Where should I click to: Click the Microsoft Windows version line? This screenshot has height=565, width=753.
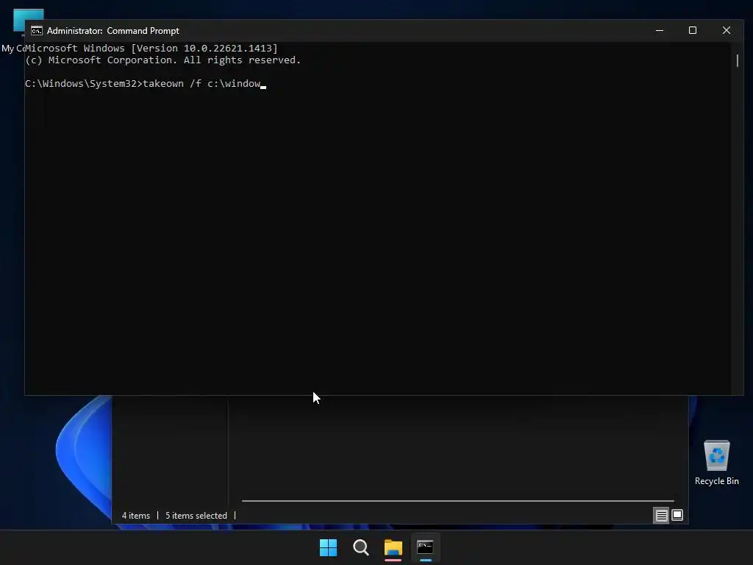(151, 48)
